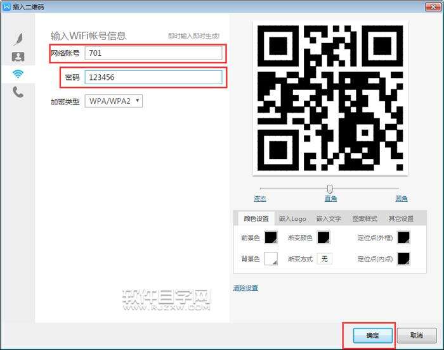The width and height of the screenshot is (444, 350).
Task: Open the 前景色 color swatch
Action: point(271,237)
